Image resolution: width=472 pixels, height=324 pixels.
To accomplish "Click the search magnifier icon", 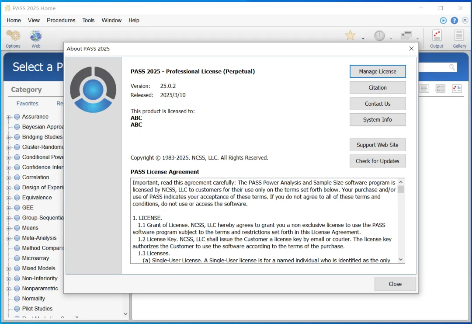I will (x=452, y=67).
